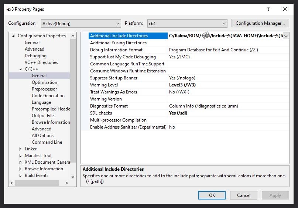Click the Help question mark button

[x=268, y=9]
